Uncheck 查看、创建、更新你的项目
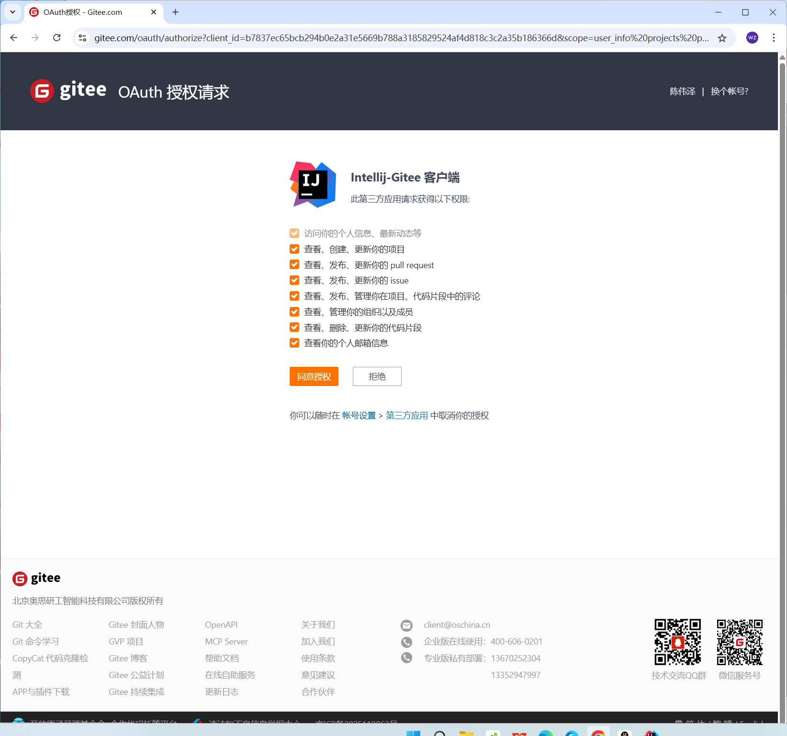This screenshot has width=787, height=736. (x=294, y=249)
